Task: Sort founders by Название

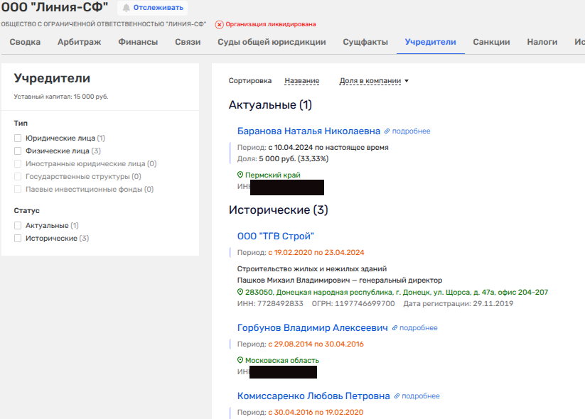Action: click(x=301, y=81)
